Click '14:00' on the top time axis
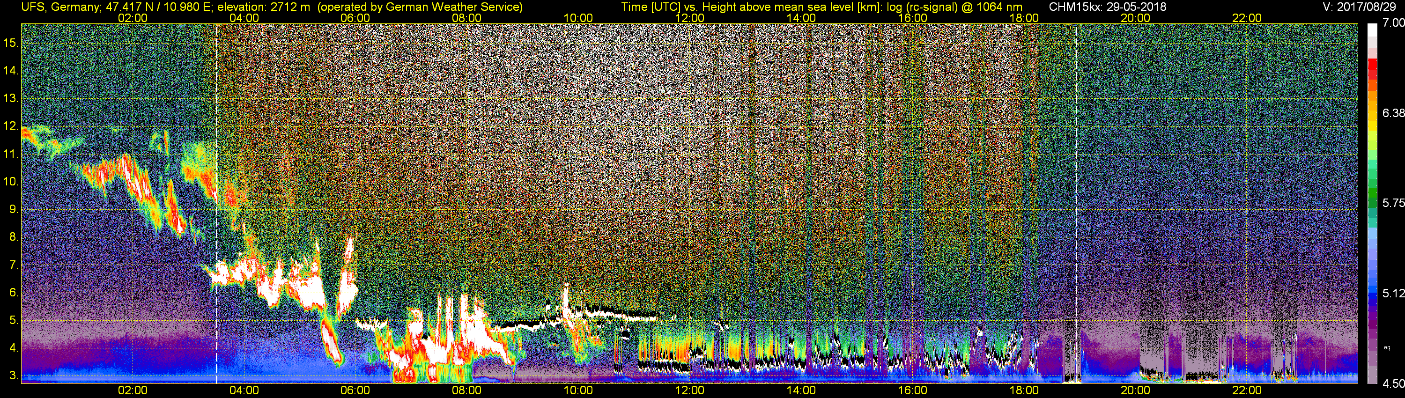1405x398 pixels. (x=801, y=18)
